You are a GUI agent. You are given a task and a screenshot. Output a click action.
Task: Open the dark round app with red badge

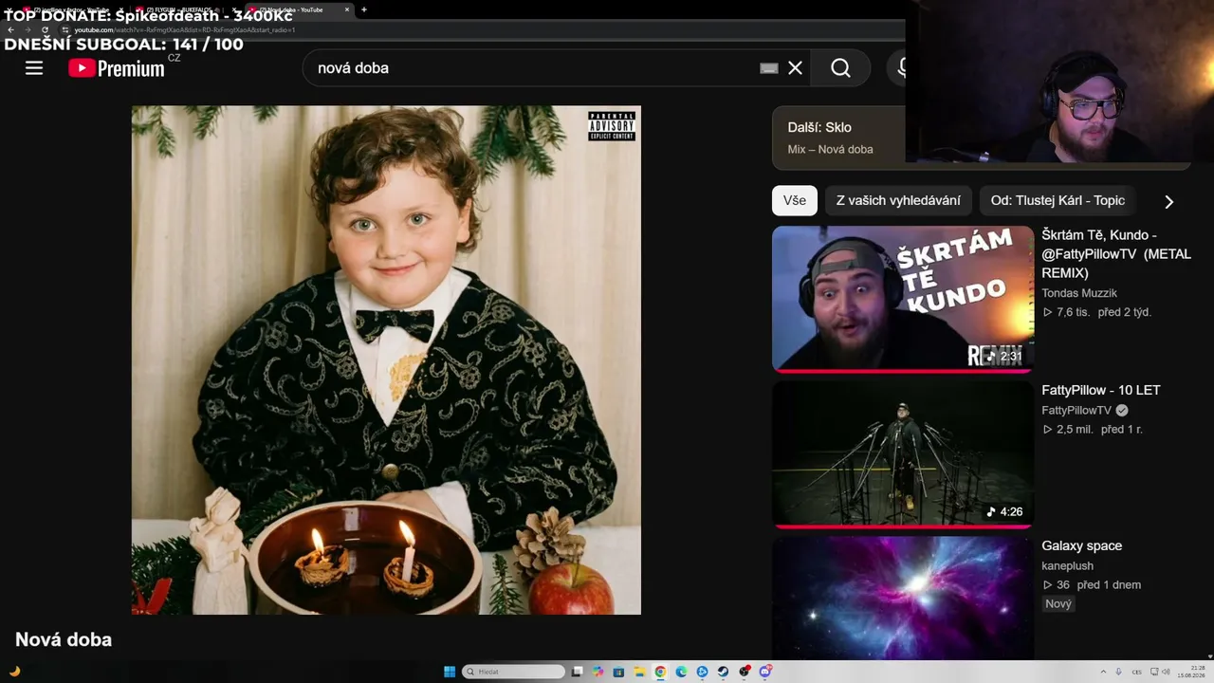coord(745,672)
